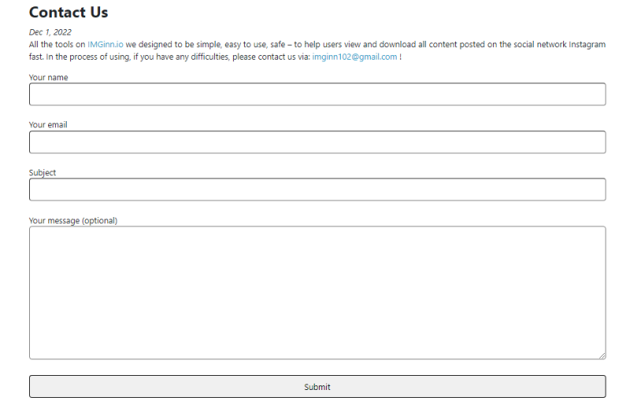The width and height of the screenshot is (630, 401).
Task: Click the word "Instagram" in the description
Action: (587, 45)
